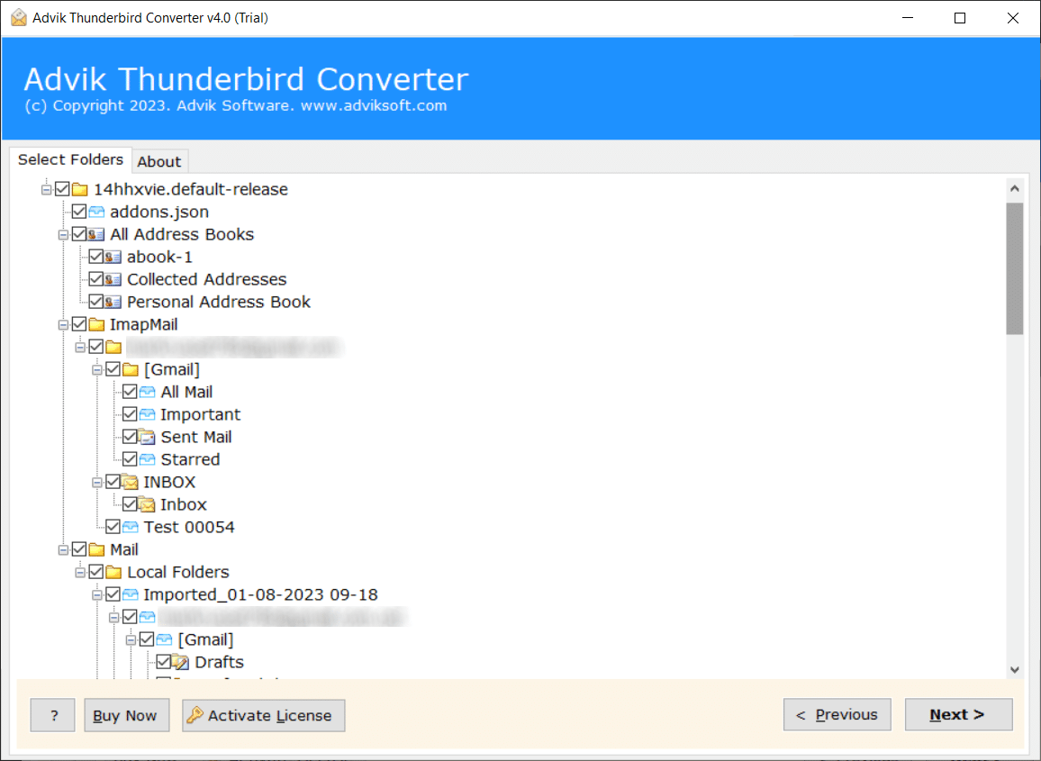Click the folder icon beside Mail

click(x=97, y=550)
